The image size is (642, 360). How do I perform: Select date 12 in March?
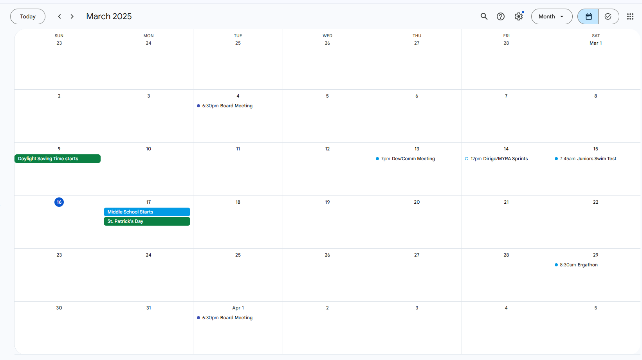point(327,149)
